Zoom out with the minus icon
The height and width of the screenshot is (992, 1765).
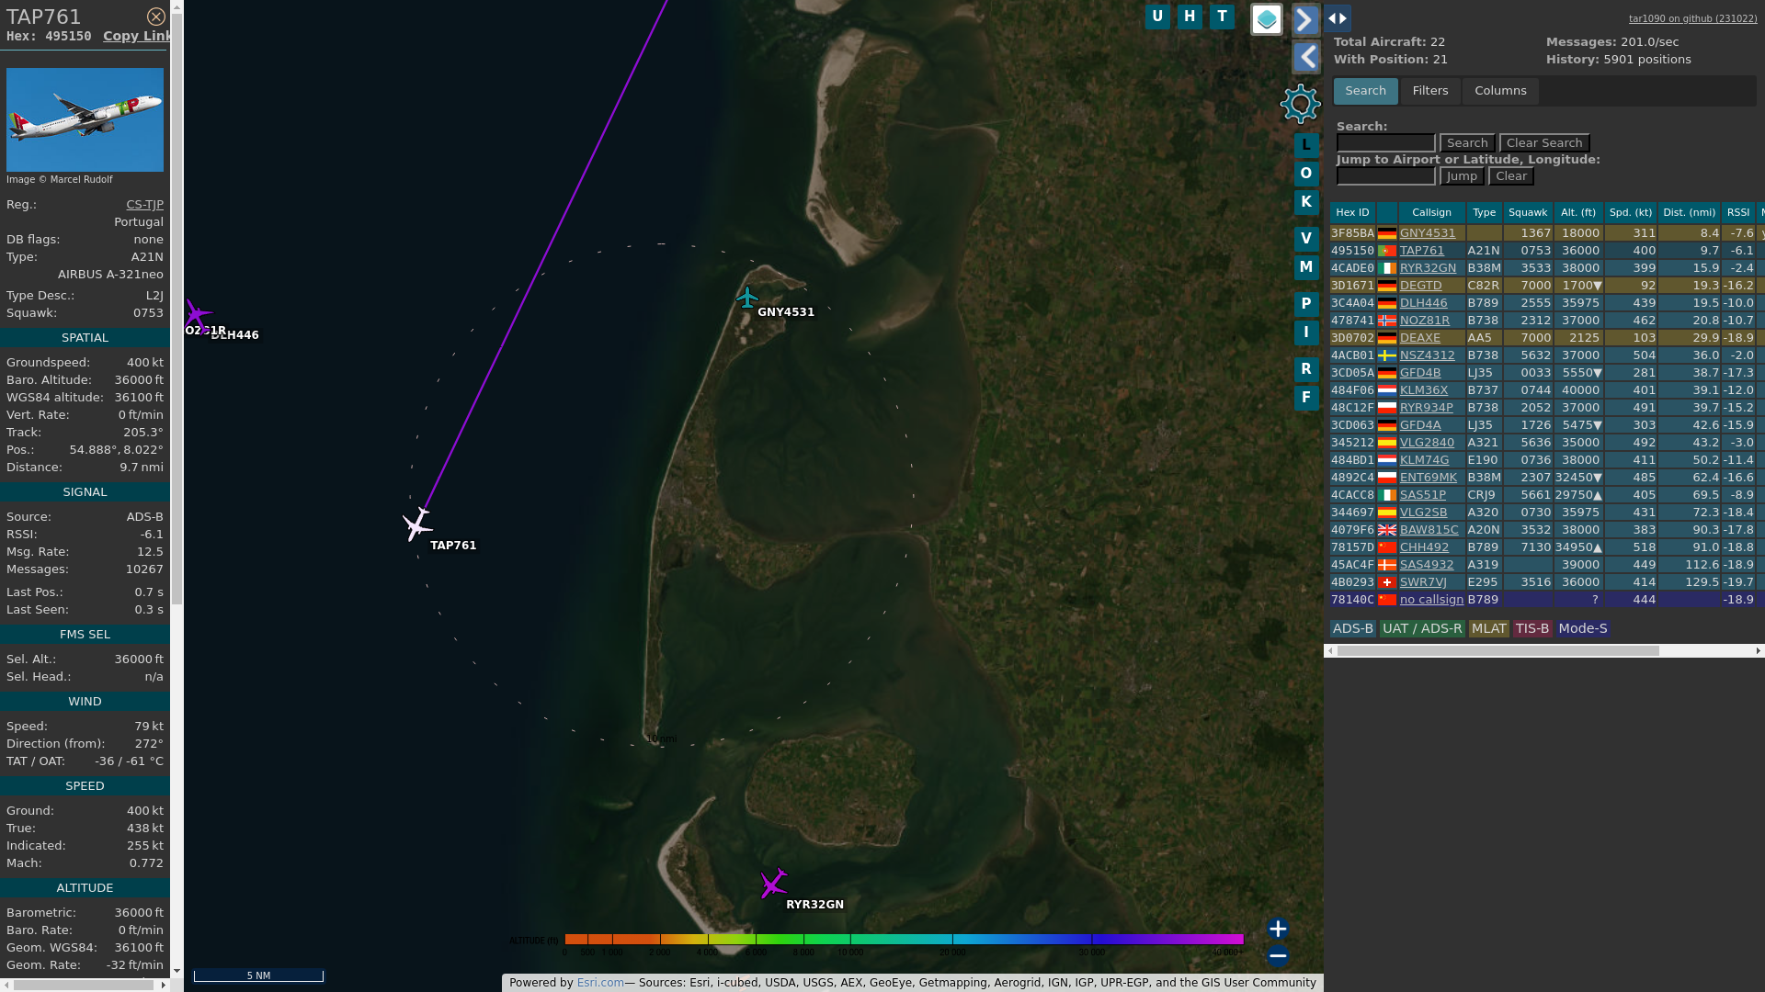pyautogui.click(x=1277, y=956)
